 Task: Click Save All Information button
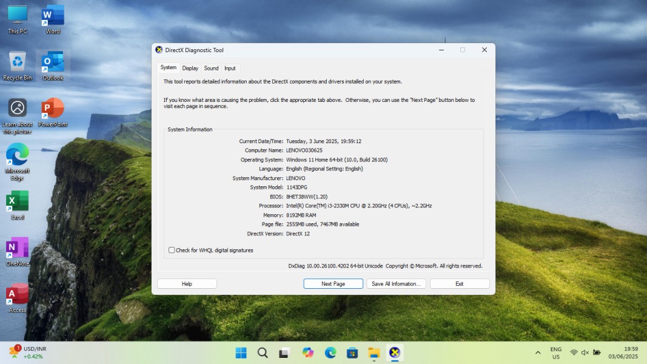(x=396, y=284)
